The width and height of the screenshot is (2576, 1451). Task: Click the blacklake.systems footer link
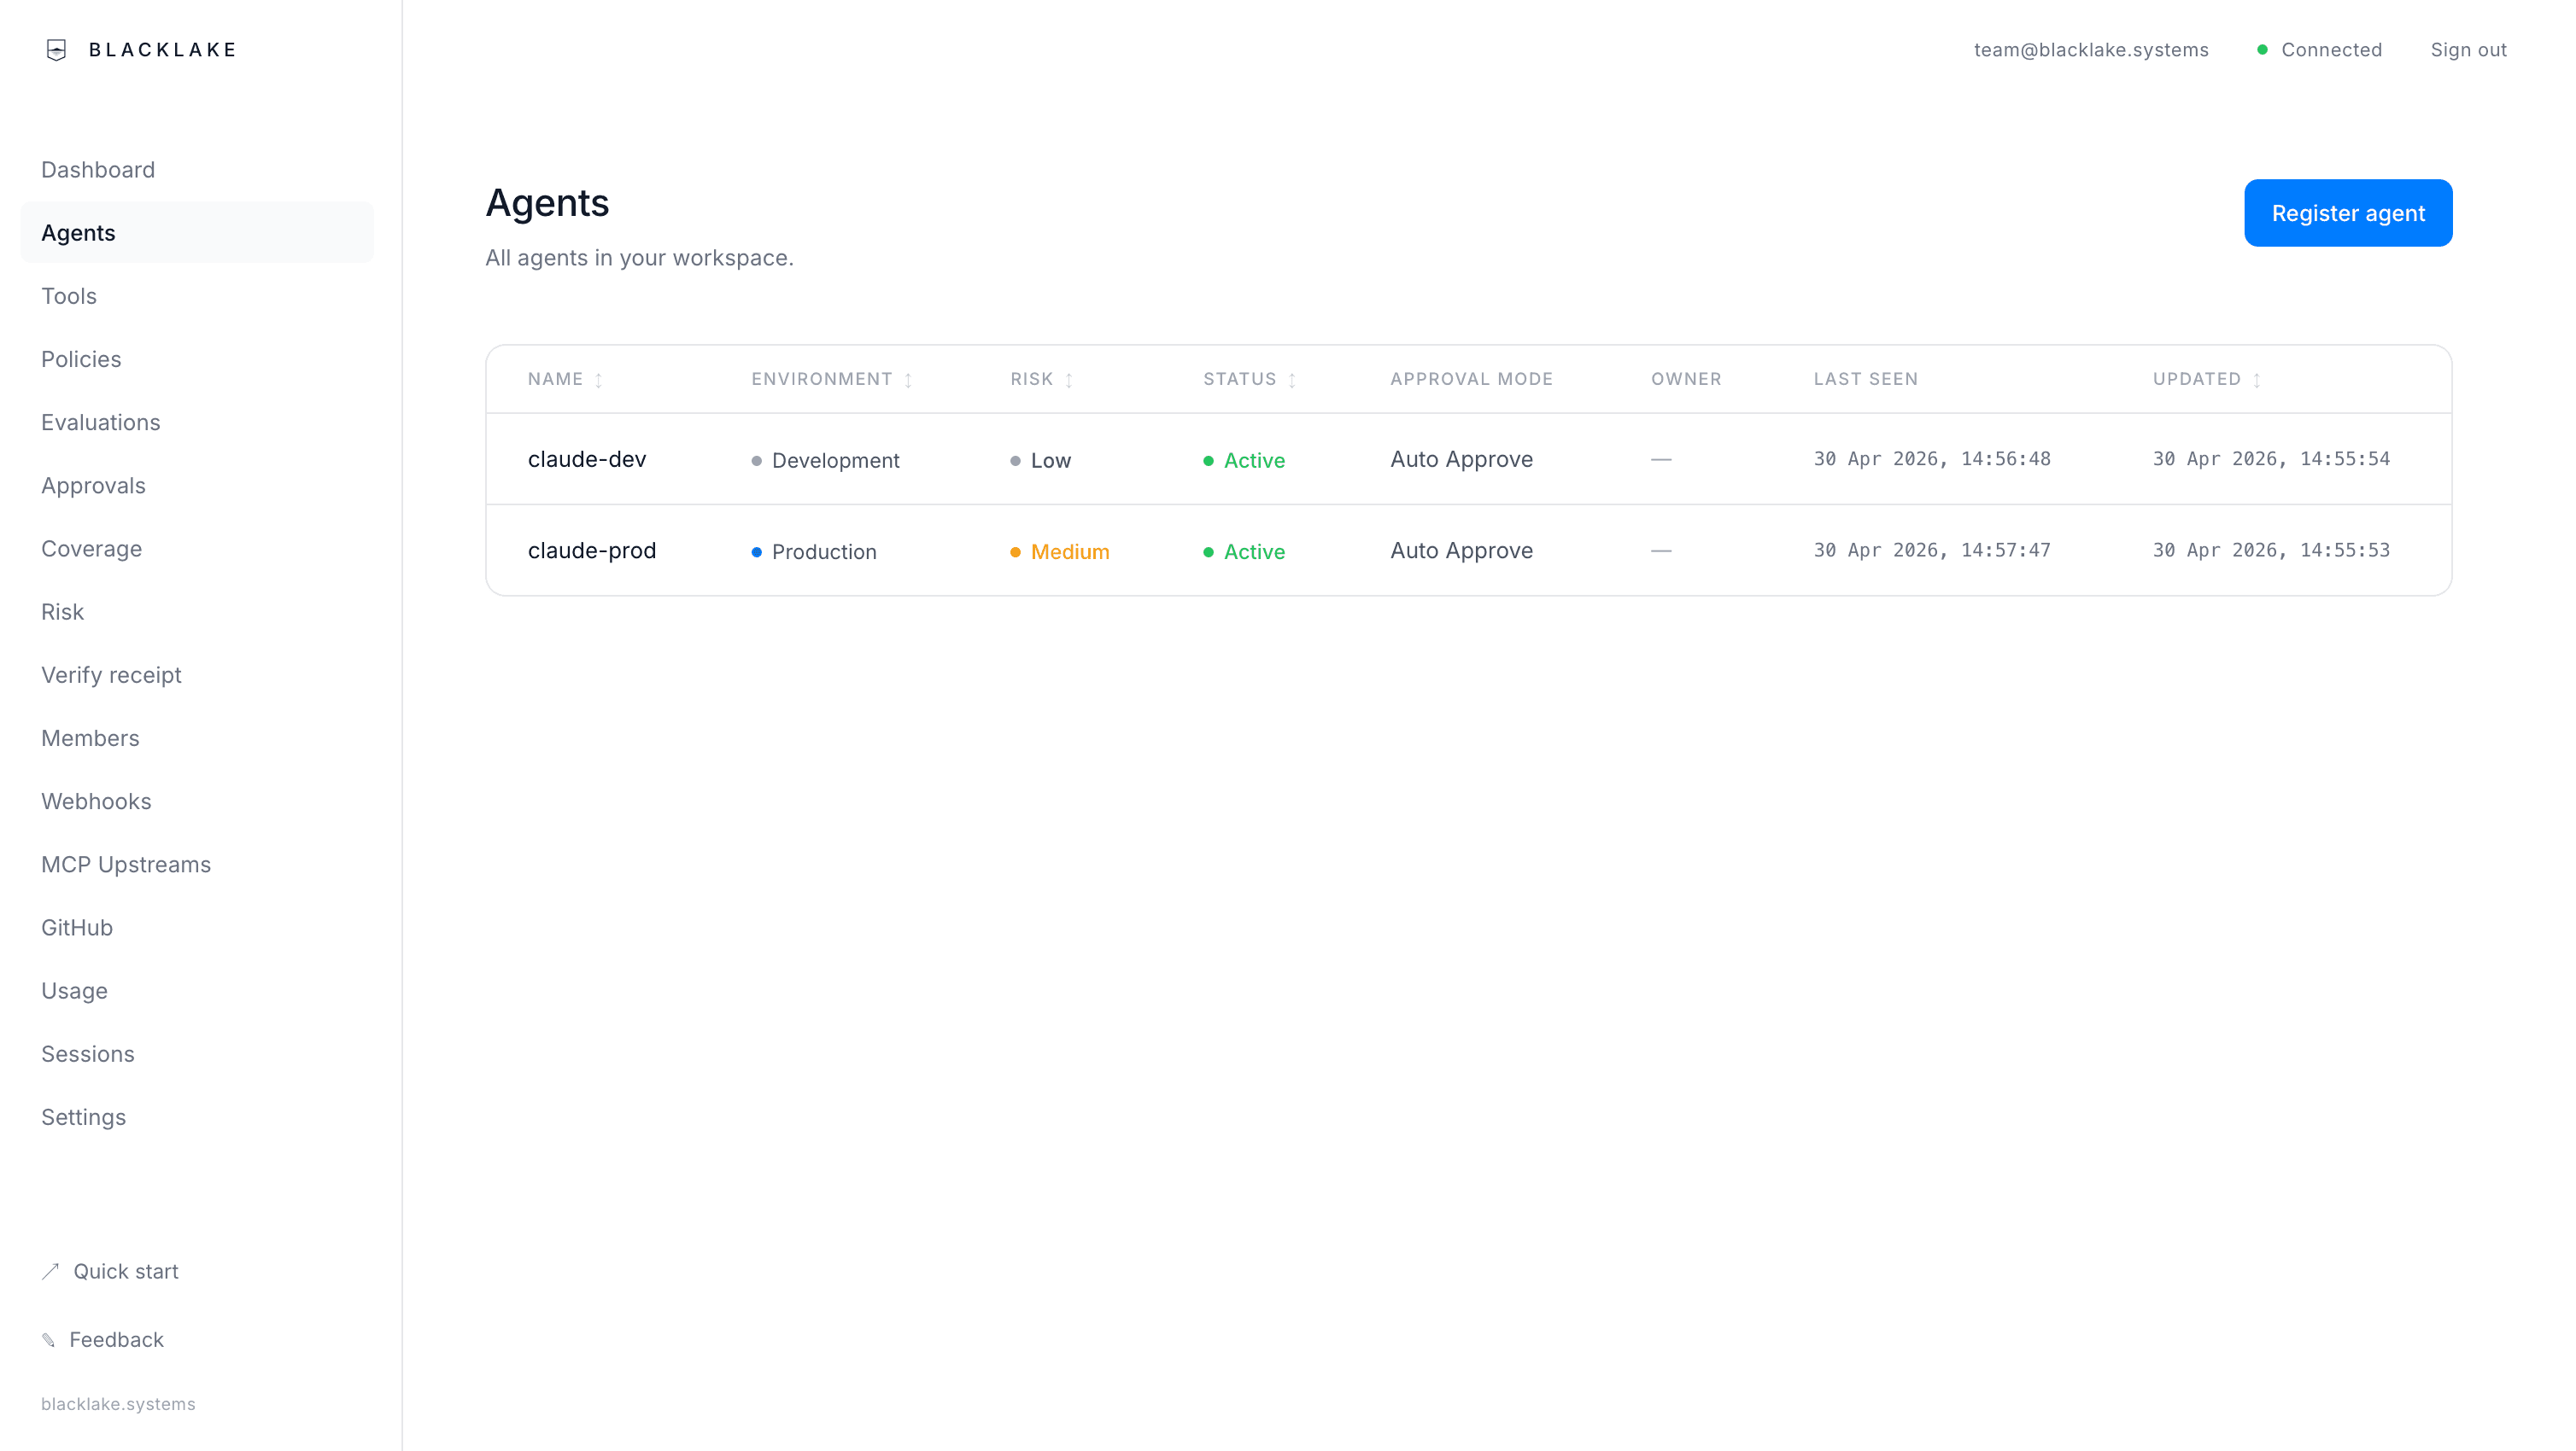(118, 1404)
